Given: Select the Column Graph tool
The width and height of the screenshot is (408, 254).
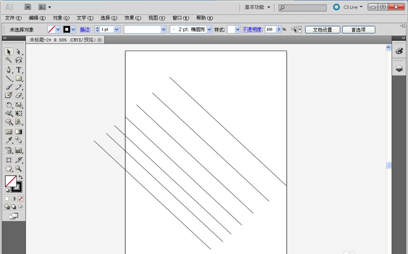Looking at the screenshot, I should click(18, 150).
